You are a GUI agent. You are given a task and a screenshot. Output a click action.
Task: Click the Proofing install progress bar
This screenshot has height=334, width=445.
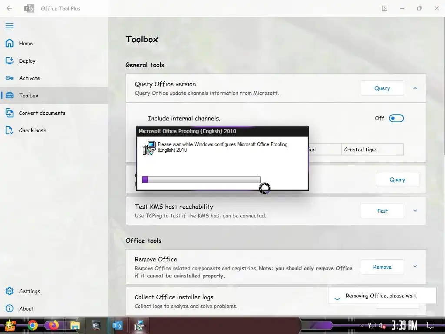point(201,180)
